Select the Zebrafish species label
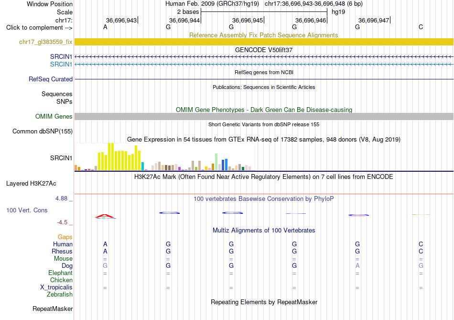Screen dimensions: 454x320 pos(59,294)
